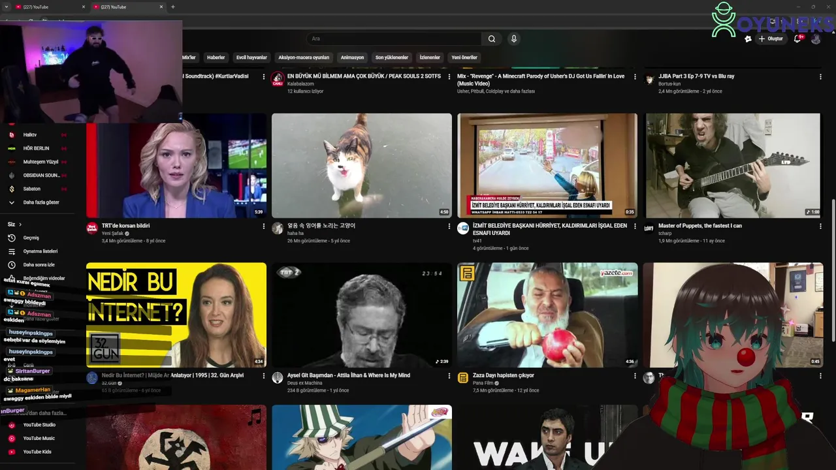Open Bortus-kun channel avatar
The height and width of the screenshot is (470, 836).
649,80
